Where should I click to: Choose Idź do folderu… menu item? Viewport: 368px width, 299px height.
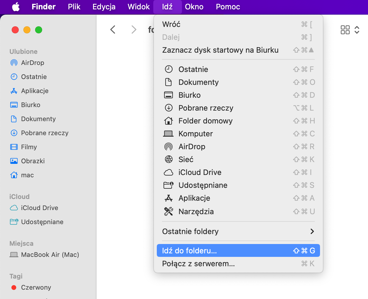coord(238,251)
